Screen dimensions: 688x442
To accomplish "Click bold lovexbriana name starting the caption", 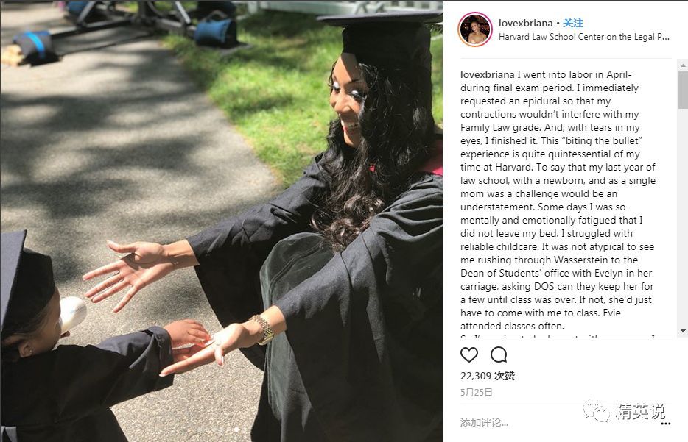I will click(487, 74).
